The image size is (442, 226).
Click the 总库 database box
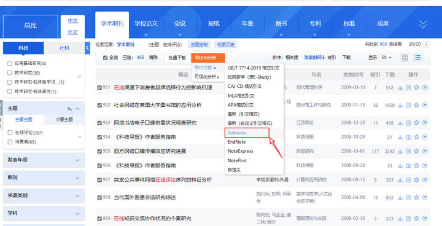pos(31,26)
